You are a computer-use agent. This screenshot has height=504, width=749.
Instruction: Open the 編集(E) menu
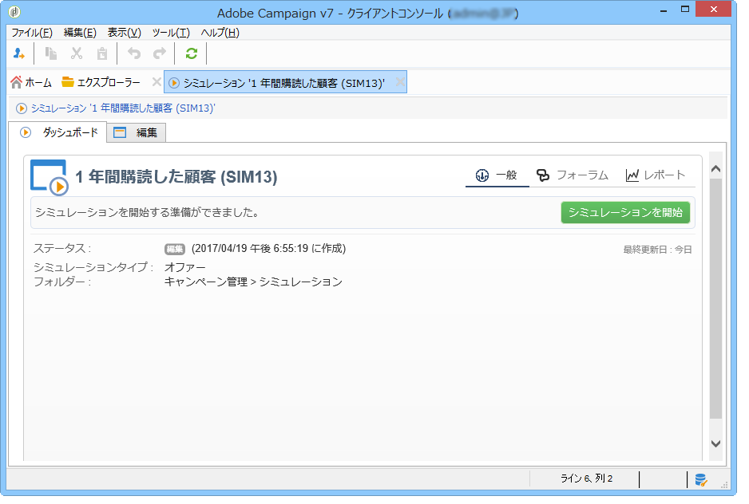point(80,33)
